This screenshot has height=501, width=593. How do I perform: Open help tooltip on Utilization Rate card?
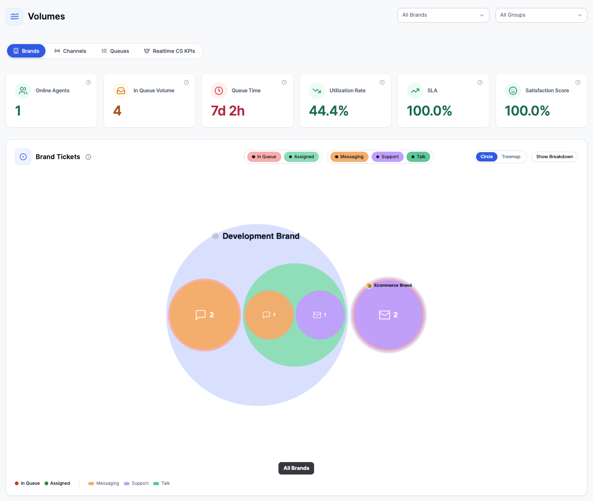382,83
